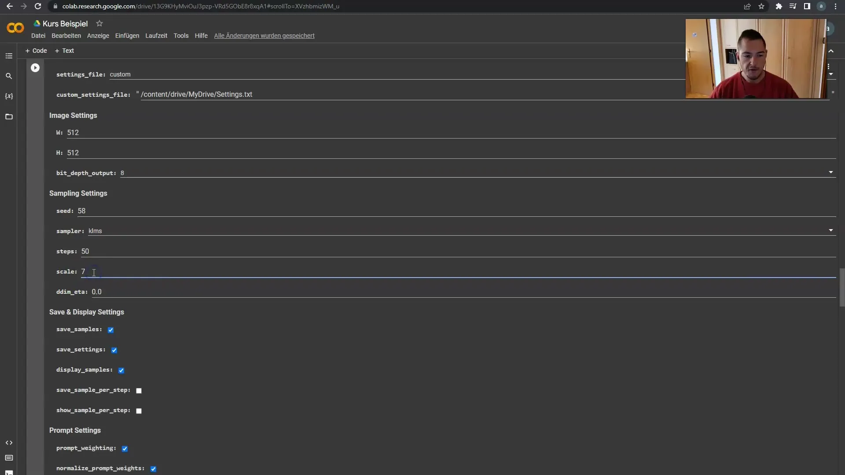Toggle the display_samples checkbox

point(121,370)
